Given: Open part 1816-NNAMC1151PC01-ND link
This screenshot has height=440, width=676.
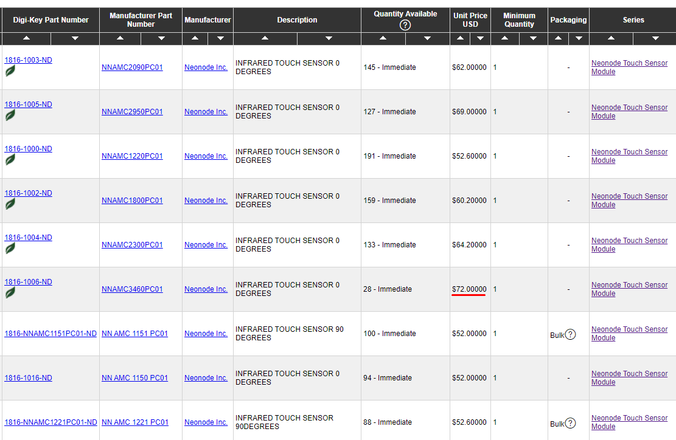Looking at the screenshot, I should click(51, 334).
